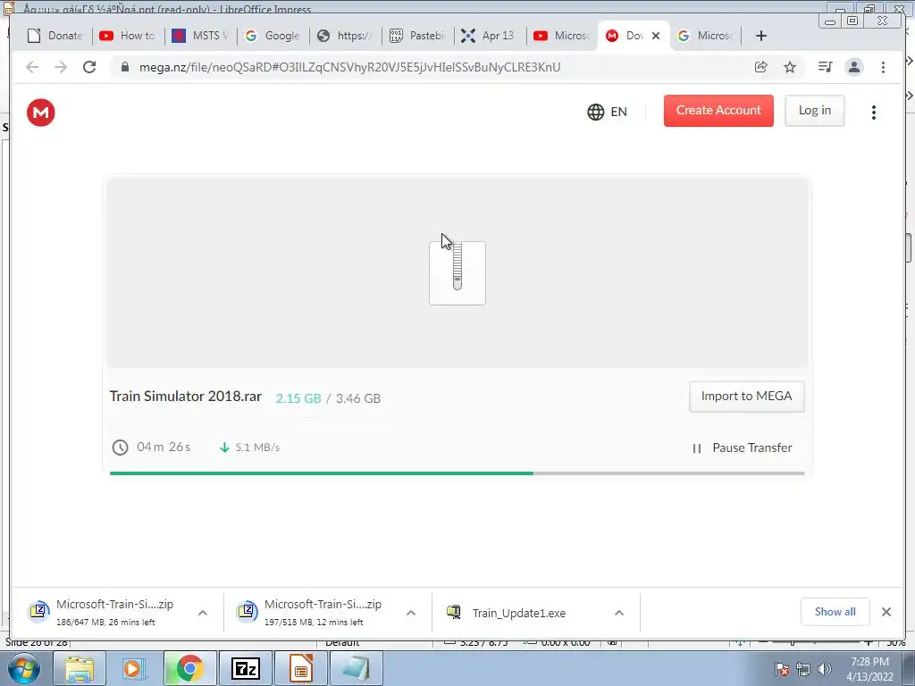The width and height of the screenshot is (915, 686).
Task: Click the network tray icon
Action: 803,669
